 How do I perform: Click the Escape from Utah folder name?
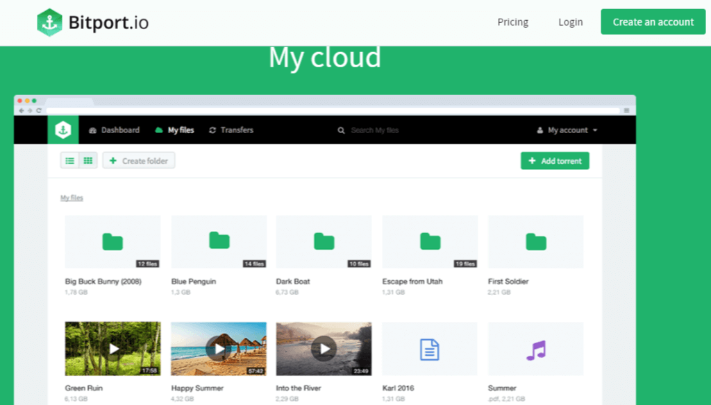pyautogui.click(x=412, y=282)
